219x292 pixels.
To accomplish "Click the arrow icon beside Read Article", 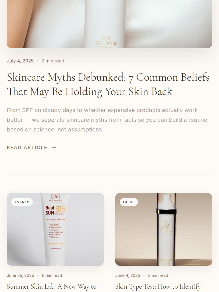I will click(54, 147).
